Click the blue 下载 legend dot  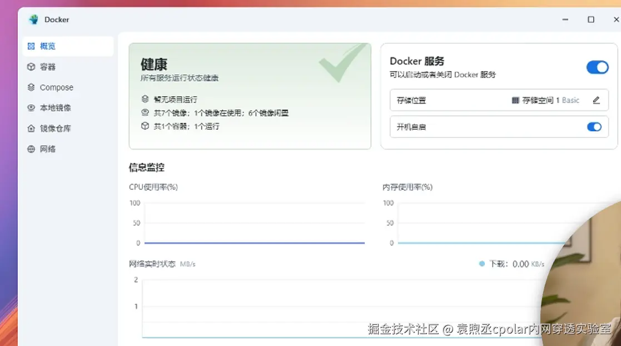click(481, 264)
